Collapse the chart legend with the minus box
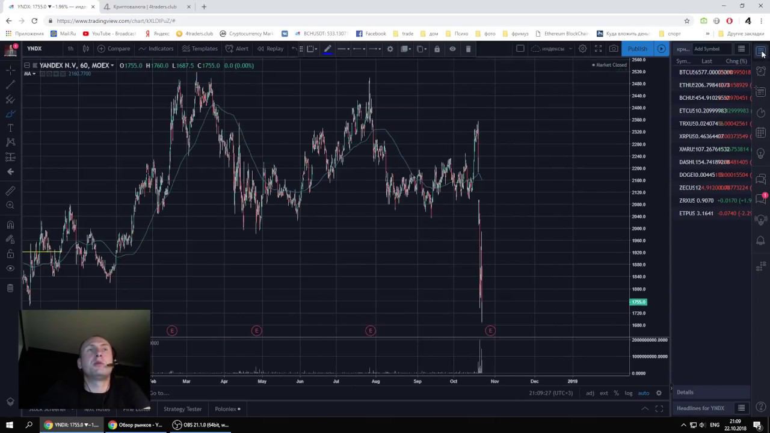The image size is (770, 433). (27, 66)
